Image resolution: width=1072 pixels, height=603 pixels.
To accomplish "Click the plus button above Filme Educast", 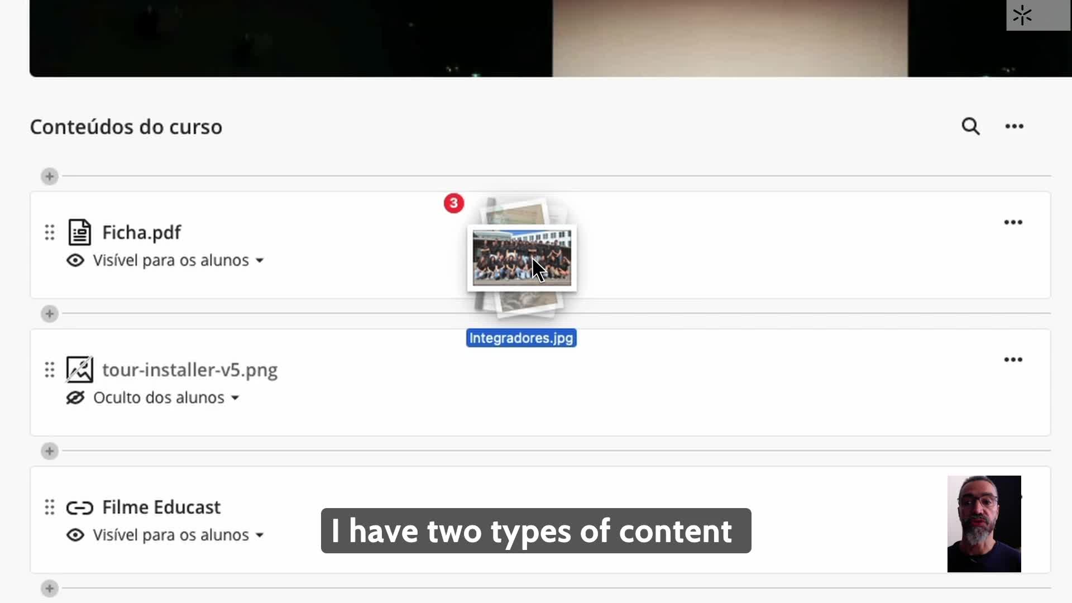I will point(50,451).
